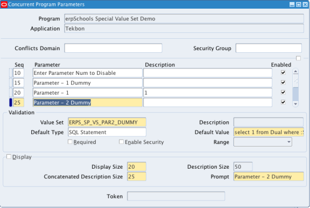Viewport: 310px width, 208px height.
Task: Click Seq field with value 10
Action: coord(19,73)
